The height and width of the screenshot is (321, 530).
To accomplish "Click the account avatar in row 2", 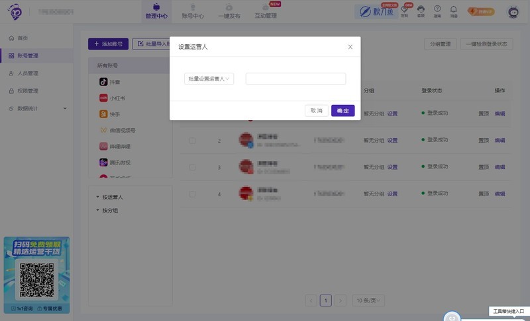I will pyautogui.click(x=246, y=139).
